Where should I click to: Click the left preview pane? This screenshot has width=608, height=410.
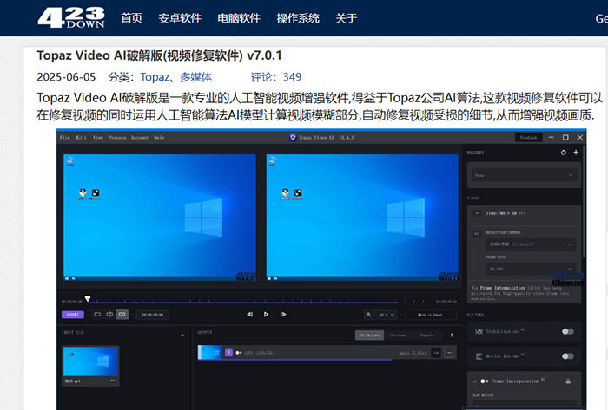tap(160, 218)
